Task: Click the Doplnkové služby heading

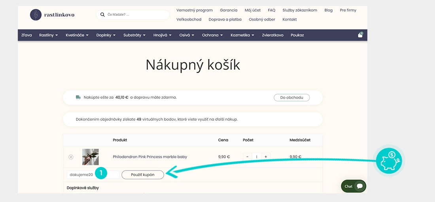Action: 83,188
